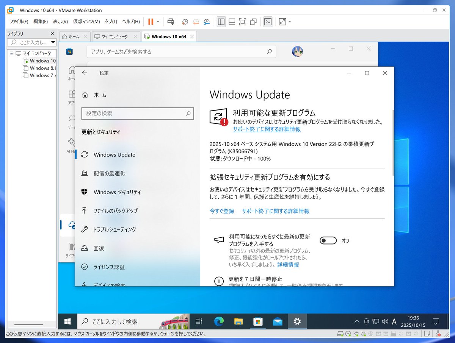This screenshot has height=343, width=455.
Task: Send Ctrl+Alt+Del to the virtual machine
Action: (171, 22)
